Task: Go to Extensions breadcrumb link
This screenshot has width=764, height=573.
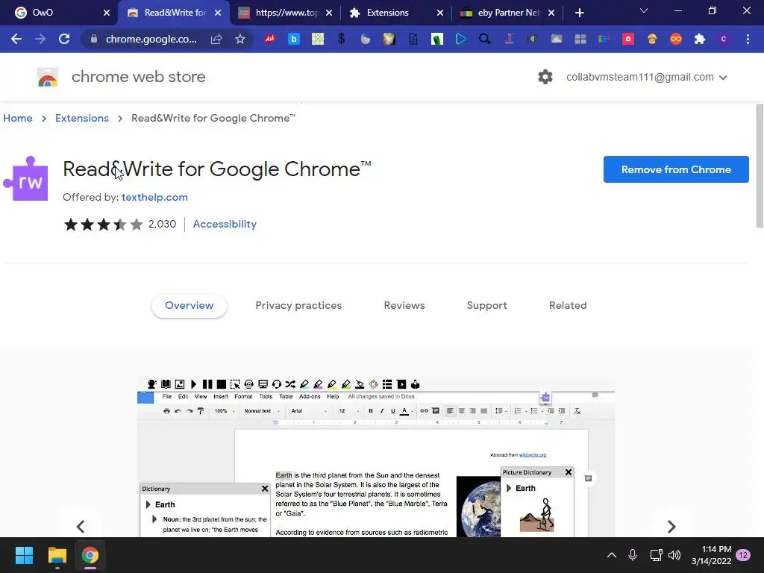Action: point(82,119)
